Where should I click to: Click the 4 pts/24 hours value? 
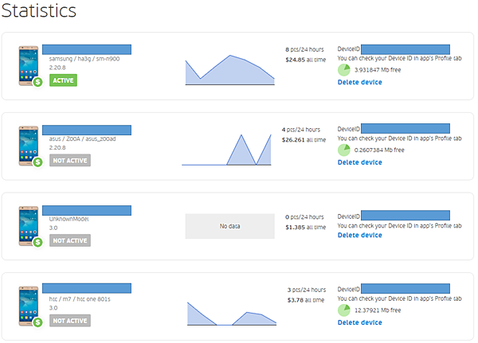(301, 130)
